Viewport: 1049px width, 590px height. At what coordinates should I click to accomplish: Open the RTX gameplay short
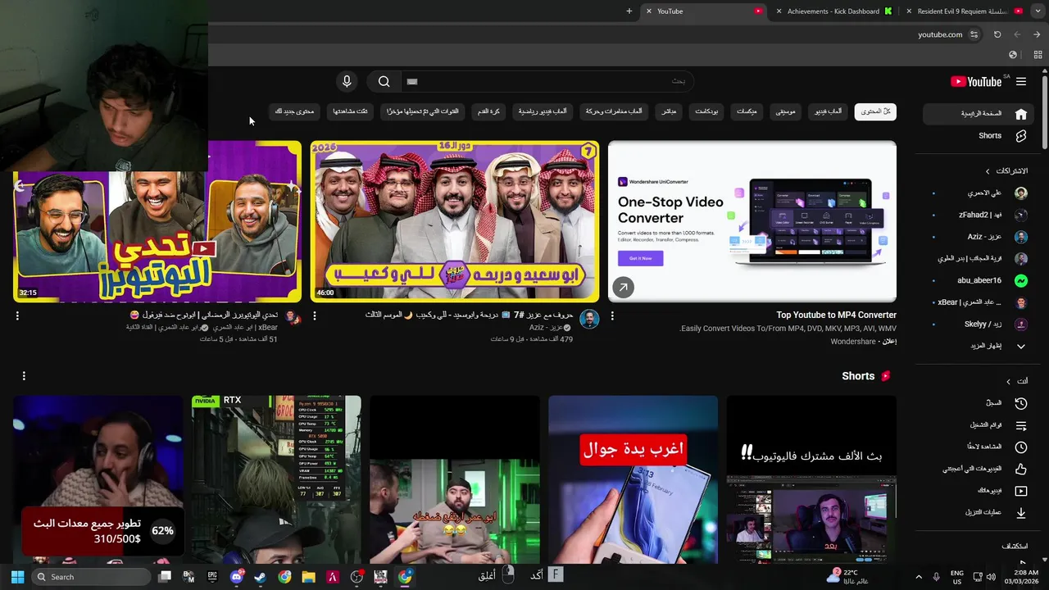tap(276, 479)
